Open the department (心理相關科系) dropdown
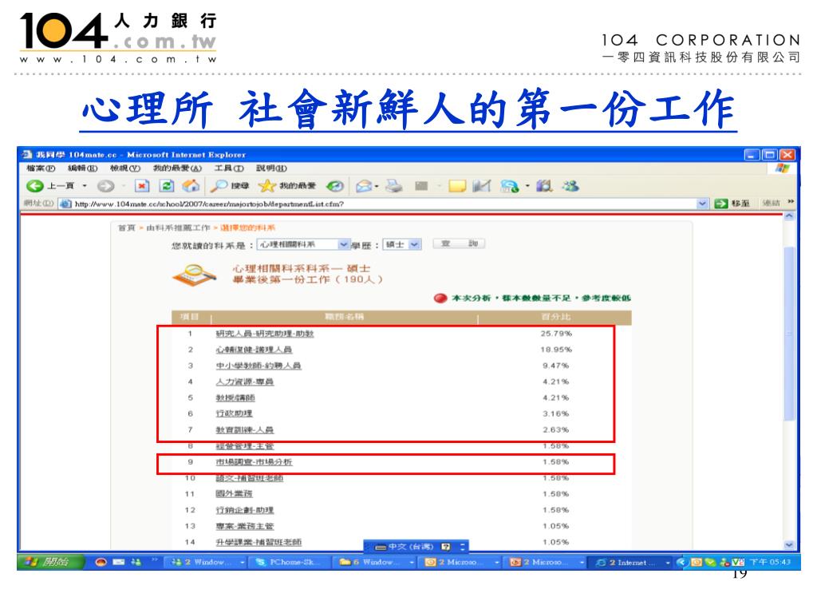817x613 pixels. [x=302, y=244]
